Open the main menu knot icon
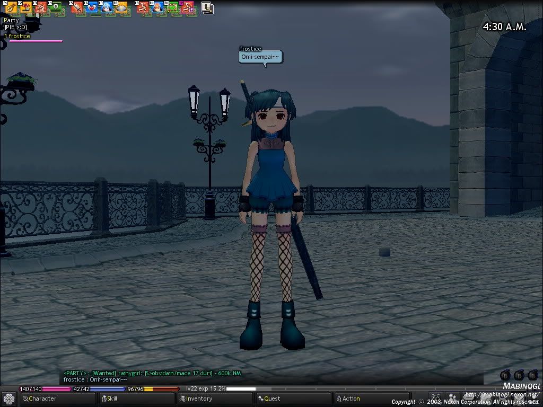The width and height of the screenshot is (543, 407). point(8,399)
